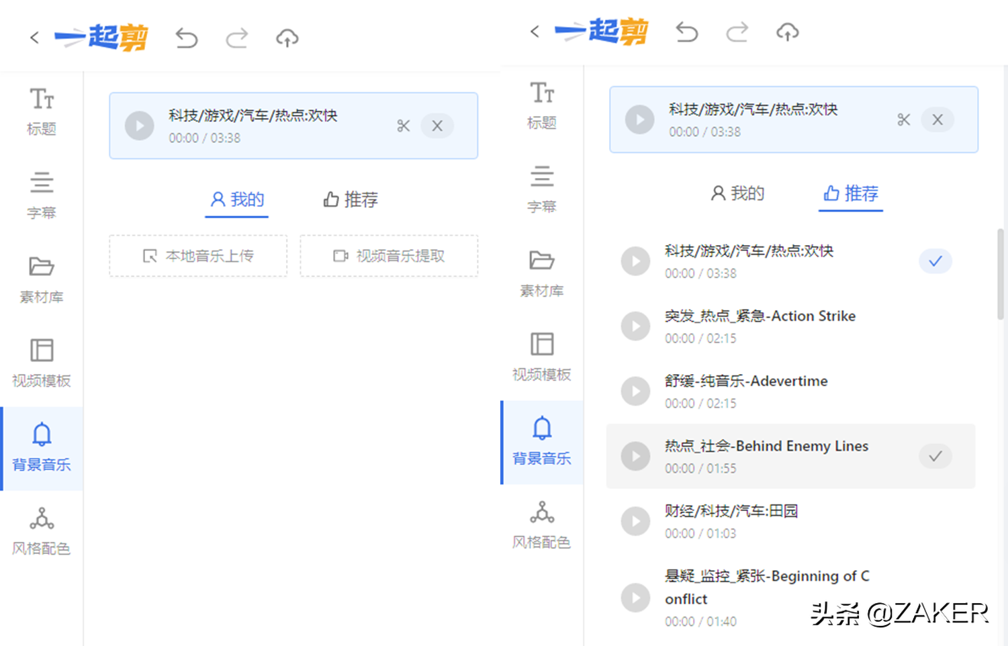The height and width of the screenshot is (646, 1008).
Task: Switch to 推荐 tab in left panel
Action: coord(351,199)
